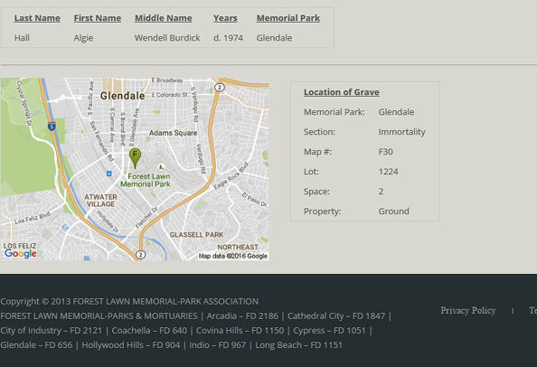This screenshot has width=537, height=367.
Task: Click the green F map marker pin
Action: [x=135, y=158]
